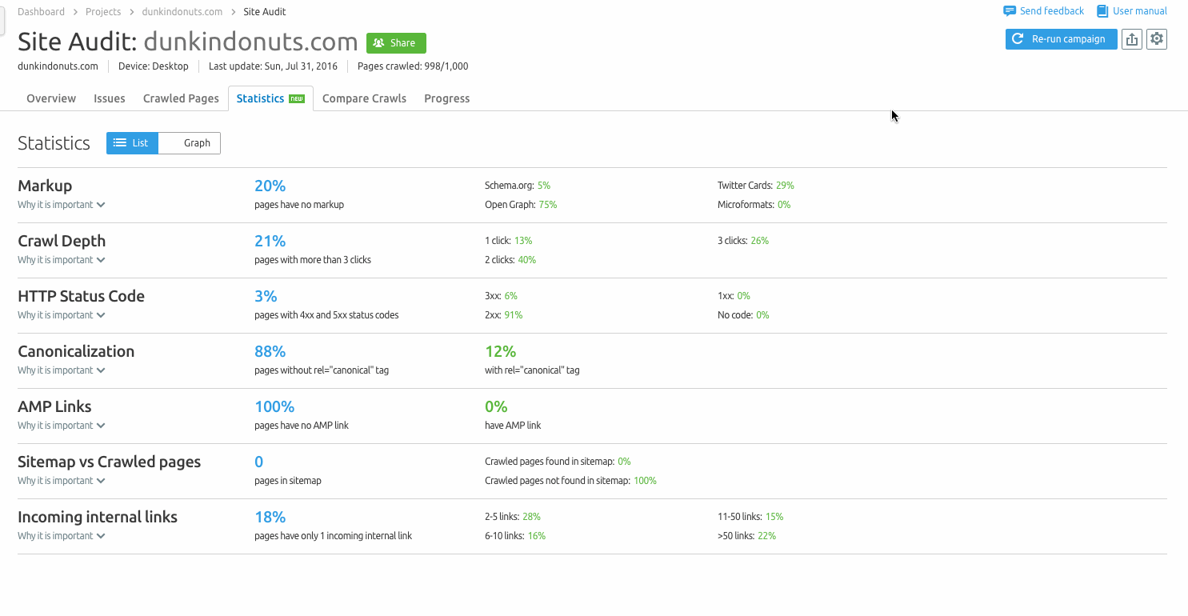This screenshot has width=1188, height=616.
Task: Click Crawled pages not found in sitemap 100%
Action: coord(645,481)
